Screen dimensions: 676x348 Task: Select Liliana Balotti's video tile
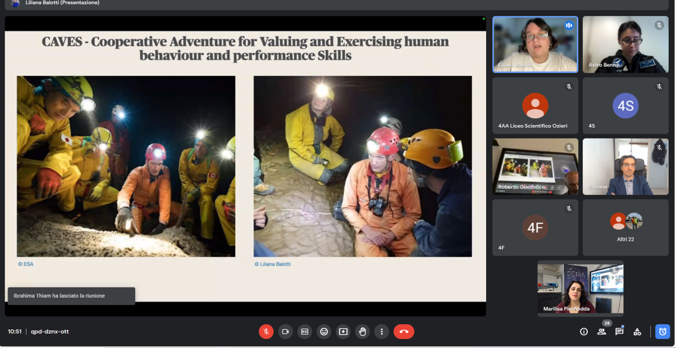[535, 45]
